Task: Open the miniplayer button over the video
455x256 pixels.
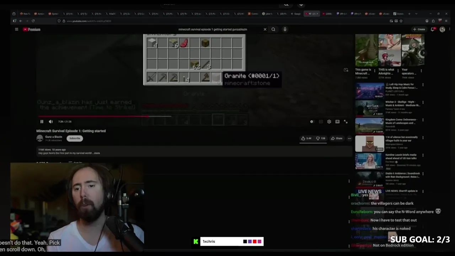Action: tap(346, 70)
